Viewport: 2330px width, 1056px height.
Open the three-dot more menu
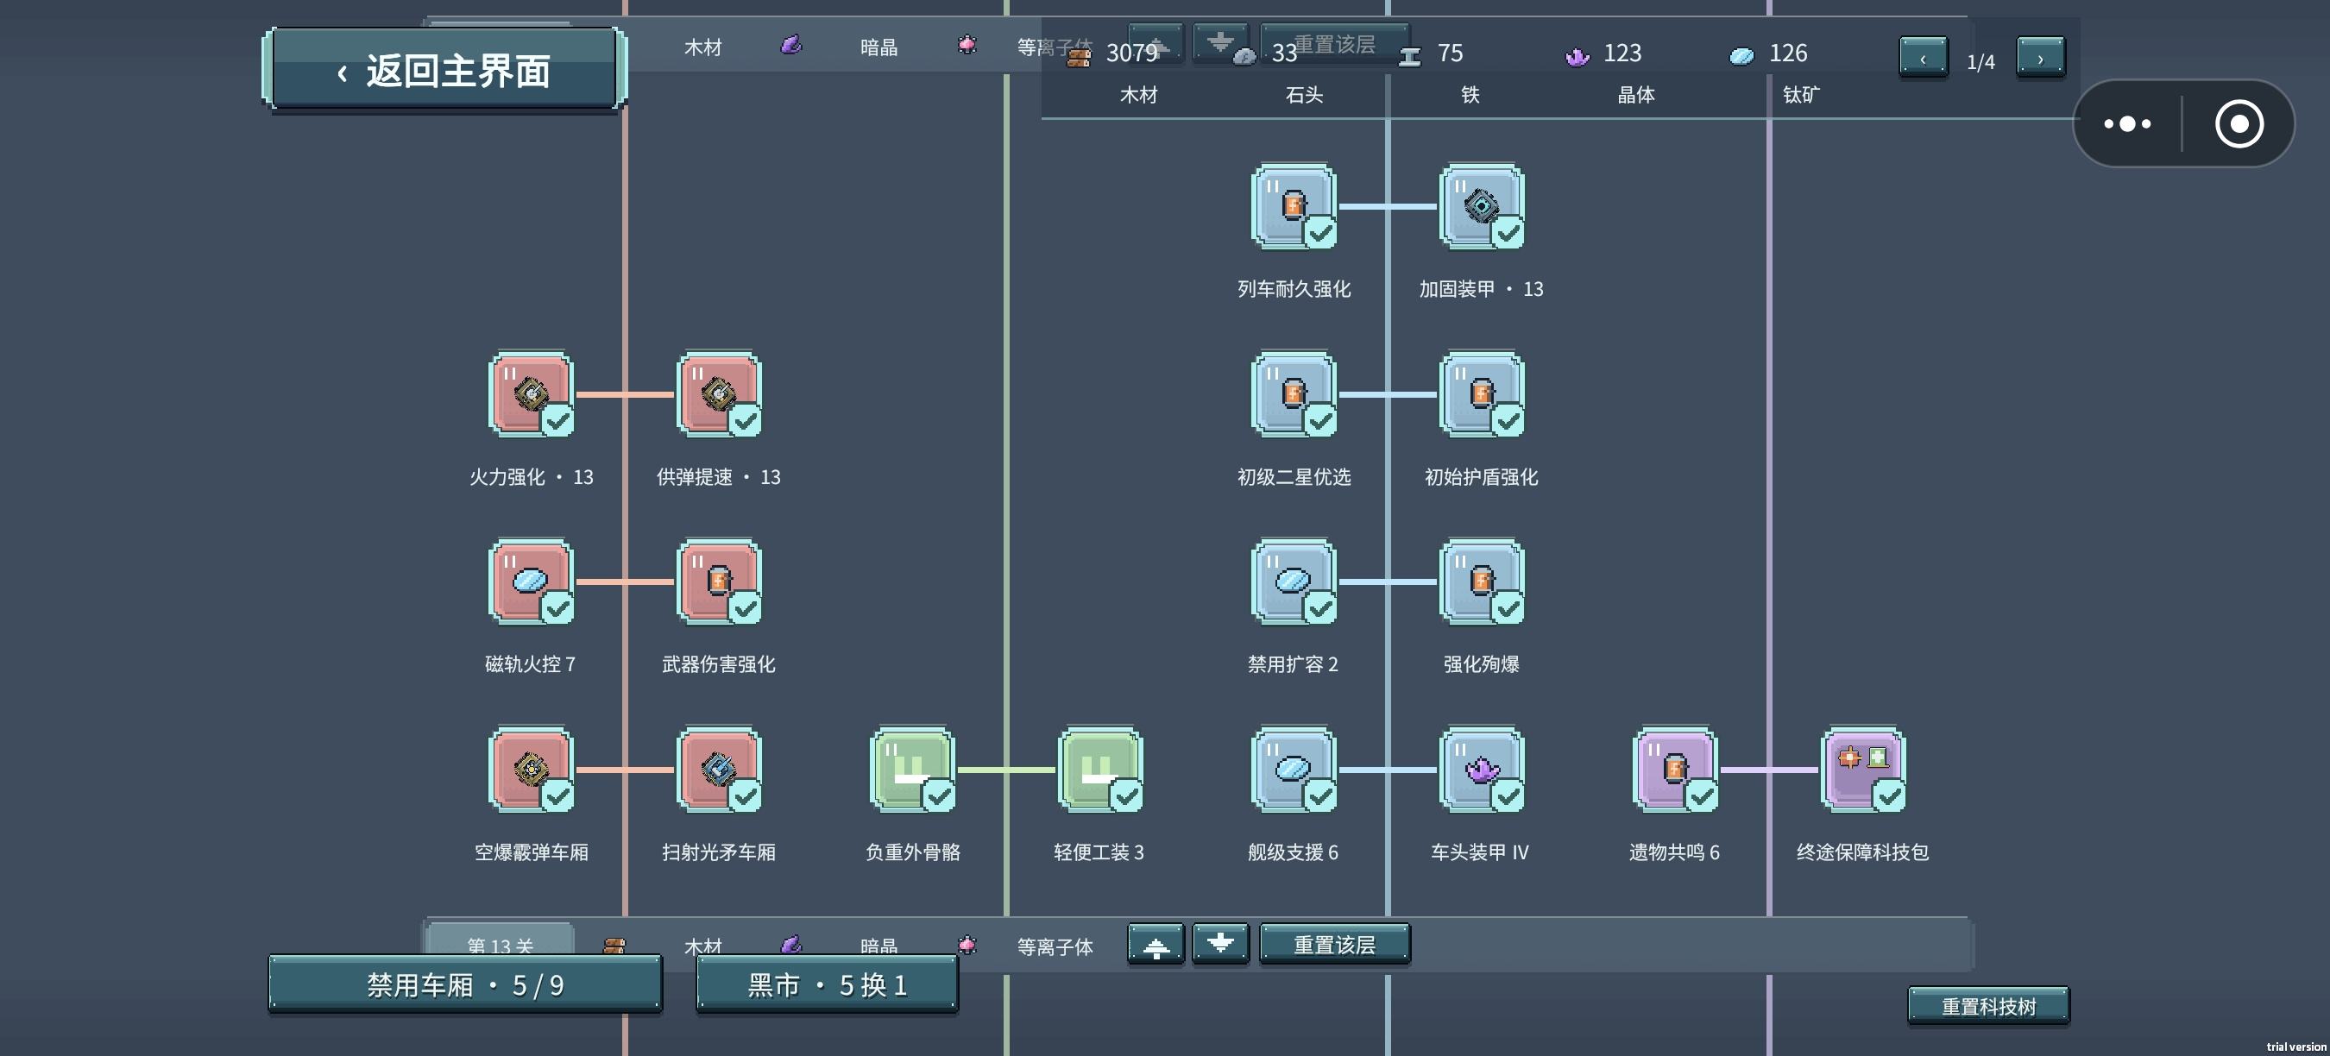(2127, 124)
